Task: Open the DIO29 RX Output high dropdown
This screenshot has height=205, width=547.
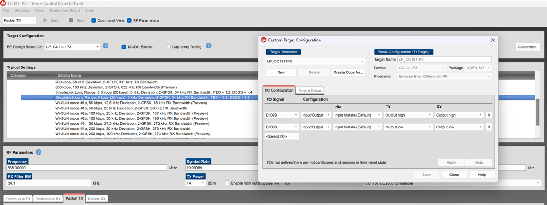Action: [459, 115]
